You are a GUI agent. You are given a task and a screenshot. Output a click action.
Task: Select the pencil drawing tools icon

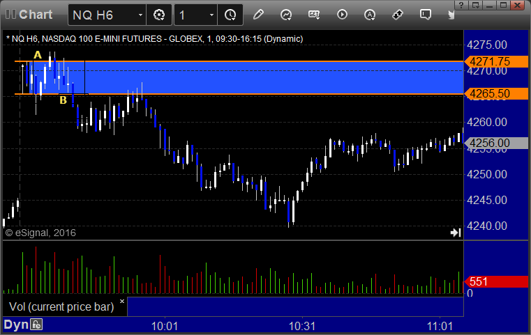258,15
